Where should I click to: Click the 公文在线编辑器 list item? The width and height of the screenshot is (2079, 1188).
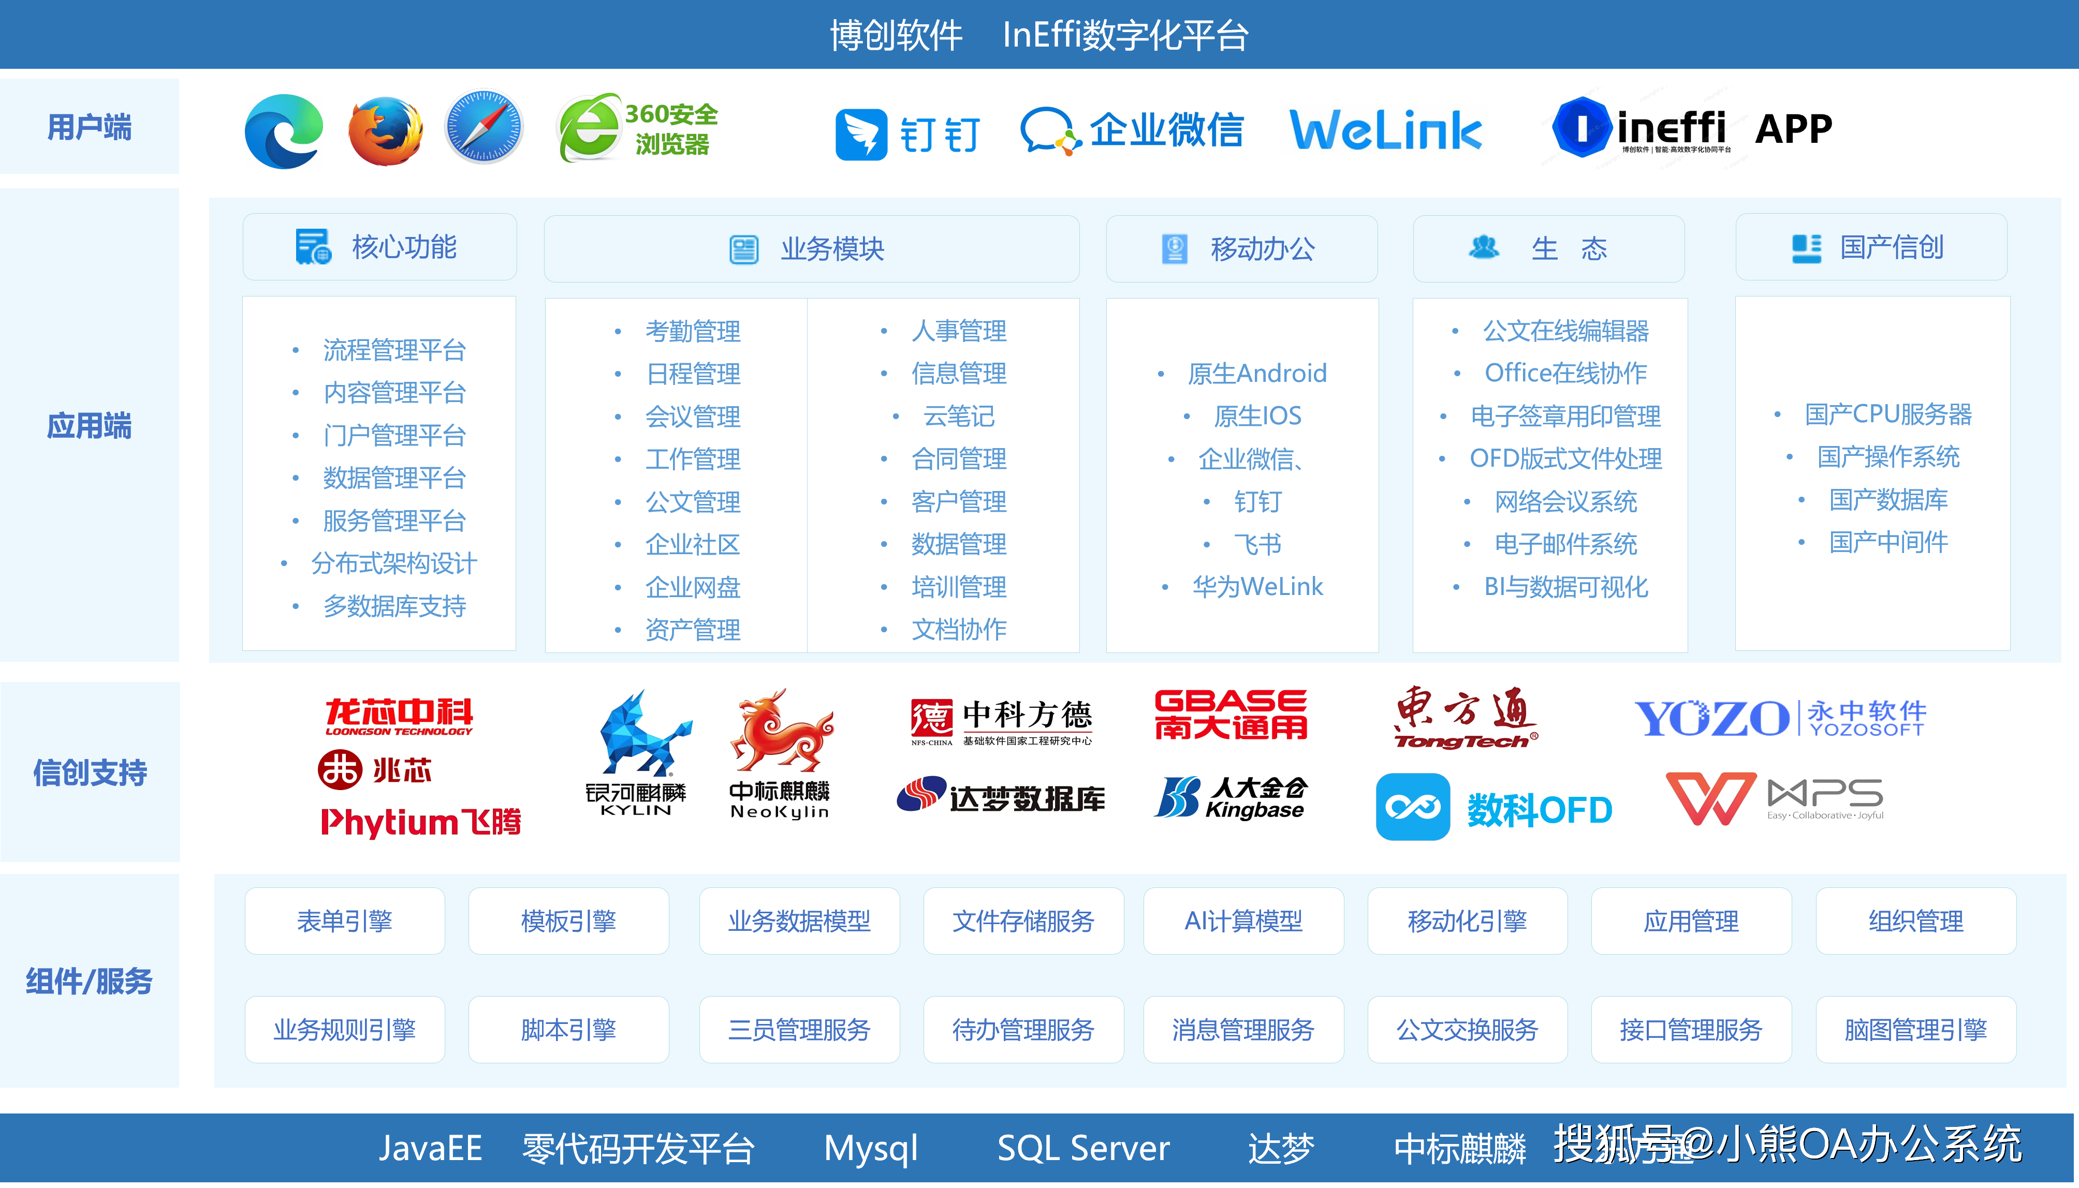click(x=1565, y=331)
